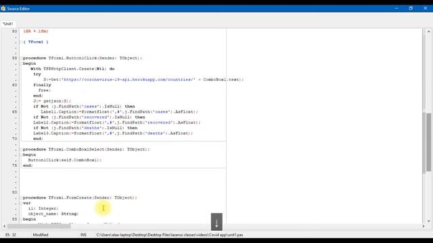Click horizontal scrollbar right arrow
The height and width of the screenshot is (243, 433).
pos(424,226)
